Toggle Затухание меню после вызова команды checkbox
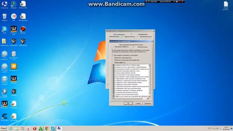Screen dimensions: 233x131 coord(114,75)
